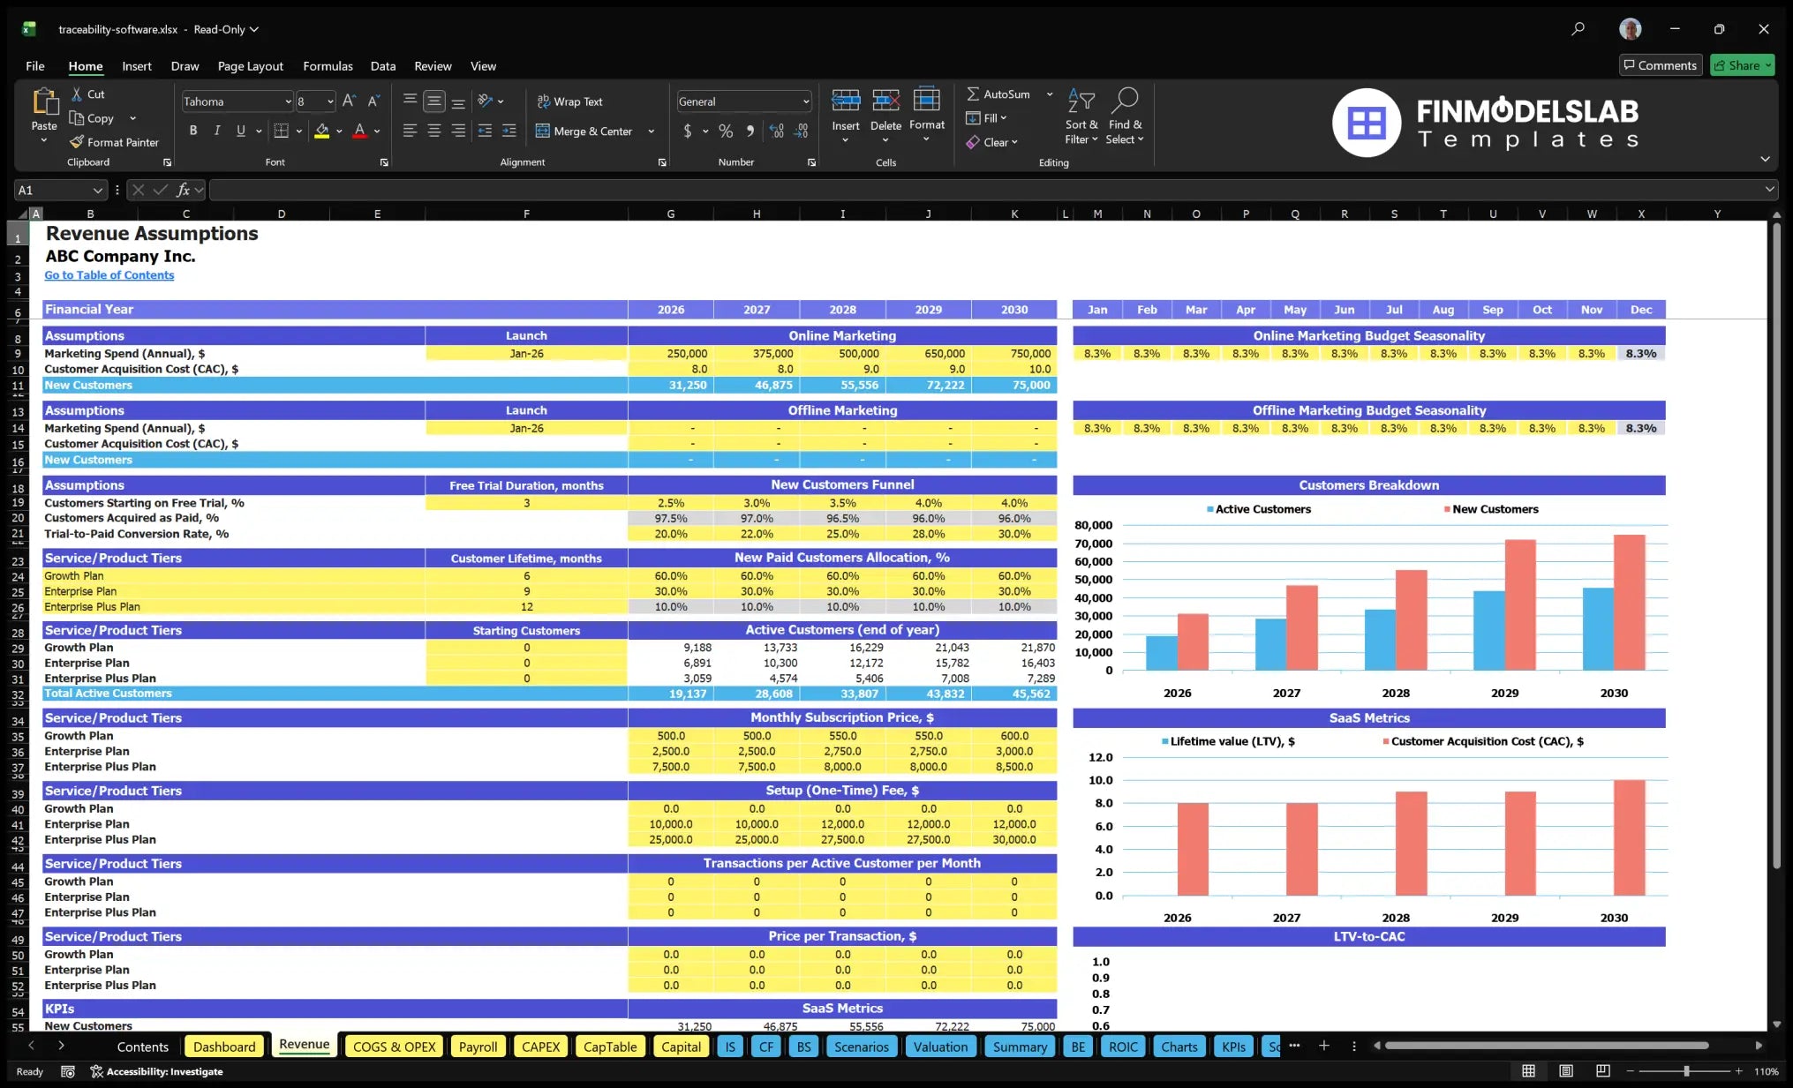Open the font name dropdown Tahoma
The width and height of the screenshot is (1793, 1088).
pos(288,101)
